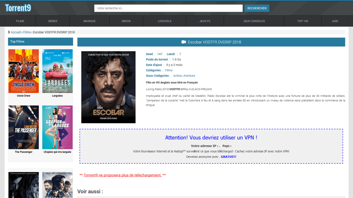Open the MUSIQUE menu
Screen dimensions: 353x198
(x=89, y=21)
